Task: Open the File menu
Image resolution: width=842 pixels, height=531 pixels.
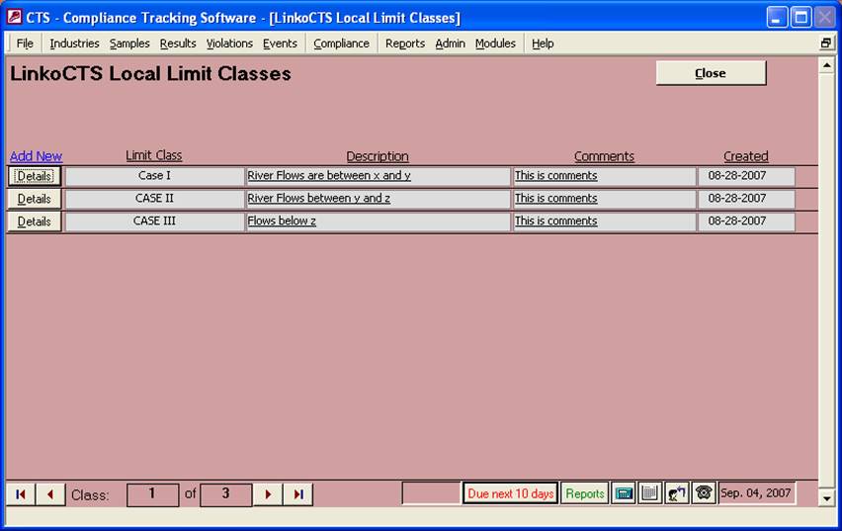Action: click(25, 44)
